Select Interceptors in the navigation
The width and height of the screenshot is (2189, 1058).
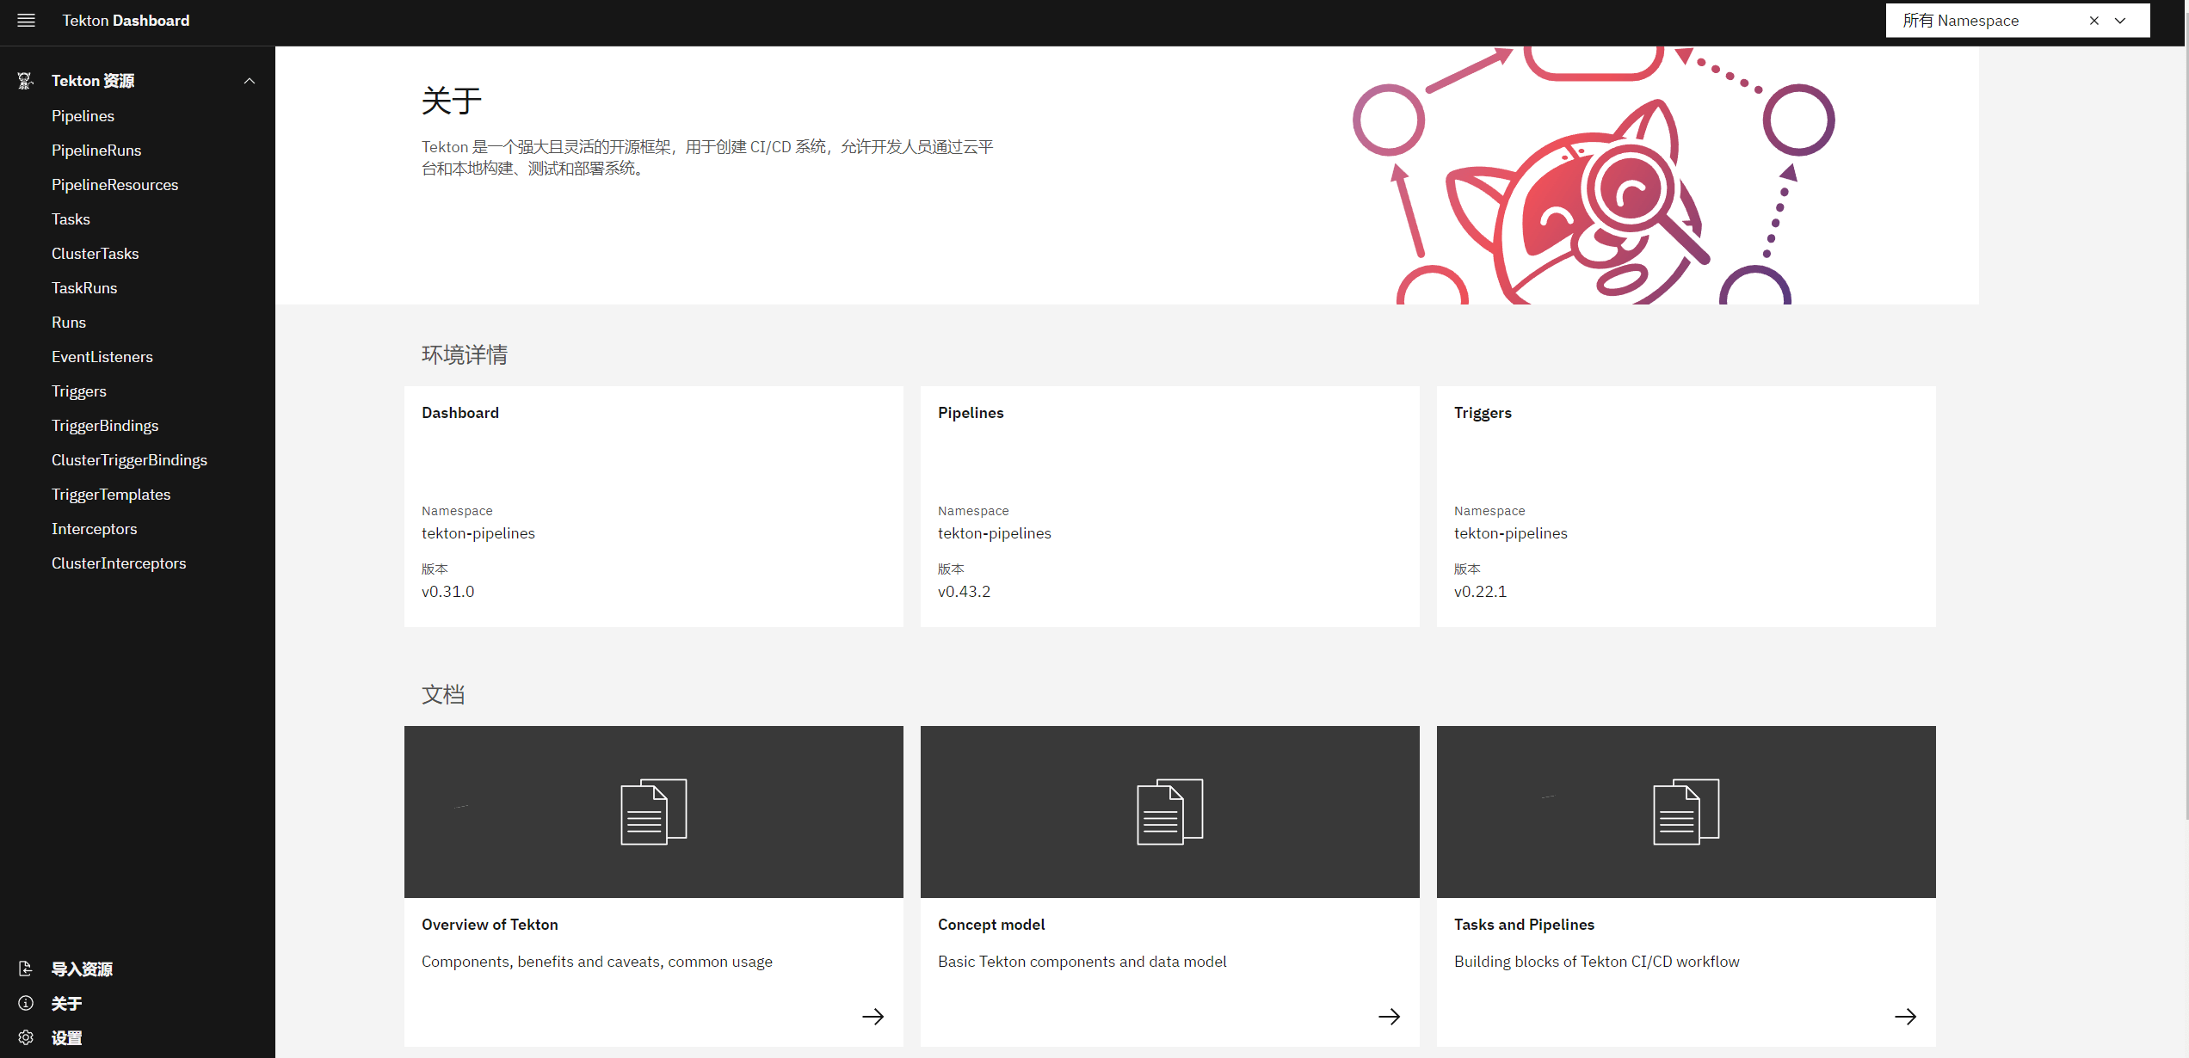pos(94,528)
